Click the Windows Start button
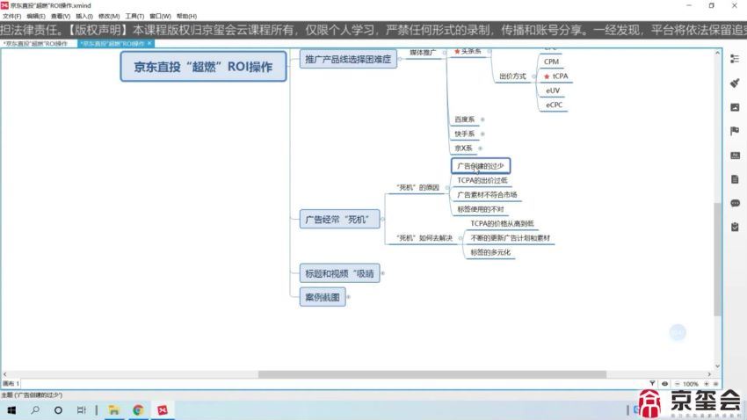The image size is (747, 420). [11, 410]
